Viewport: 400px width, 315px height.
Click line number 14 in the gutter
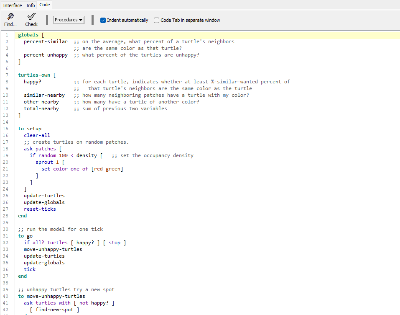7,122
